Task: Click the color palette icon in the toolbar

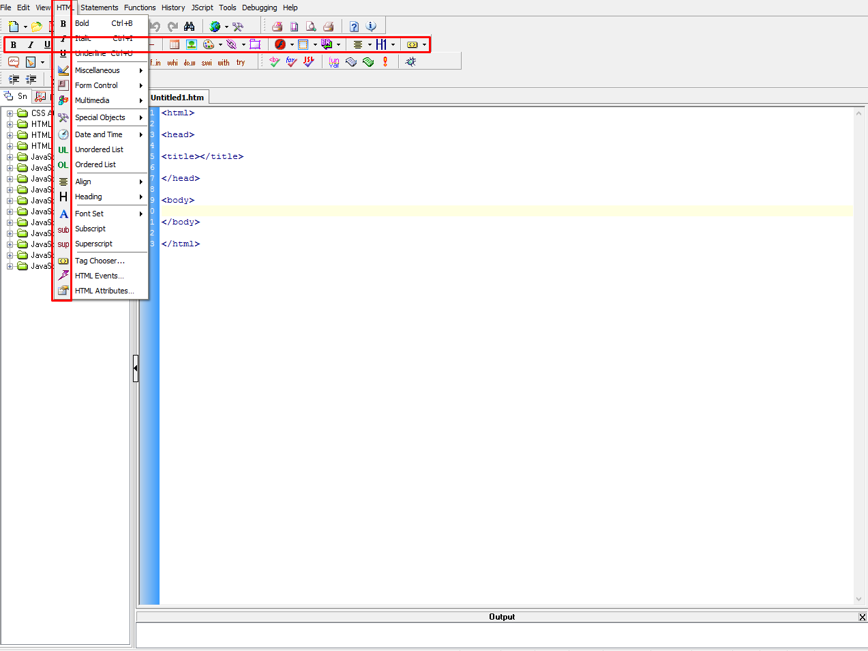Action: [209, 45]
